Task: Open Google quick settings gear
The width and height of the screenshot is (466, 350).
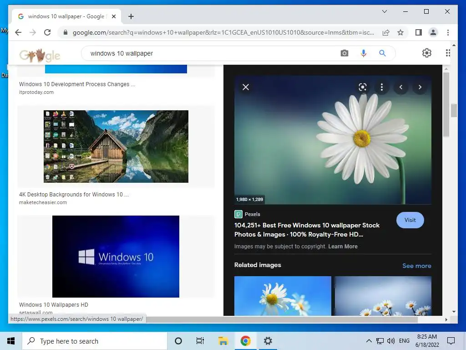Action: click(x=427, y=53)
